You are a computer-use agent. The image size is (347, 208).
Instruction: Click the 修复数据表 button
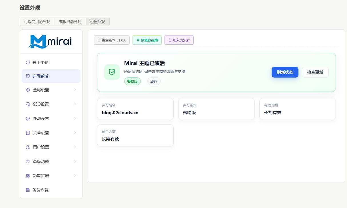147,40
